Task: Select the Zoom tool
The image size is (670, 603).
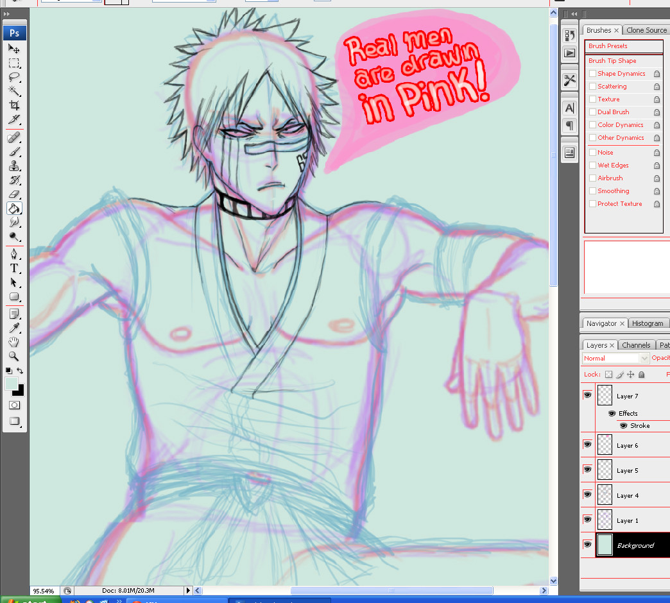Action: pyautogui.click(x=14, y=356)
